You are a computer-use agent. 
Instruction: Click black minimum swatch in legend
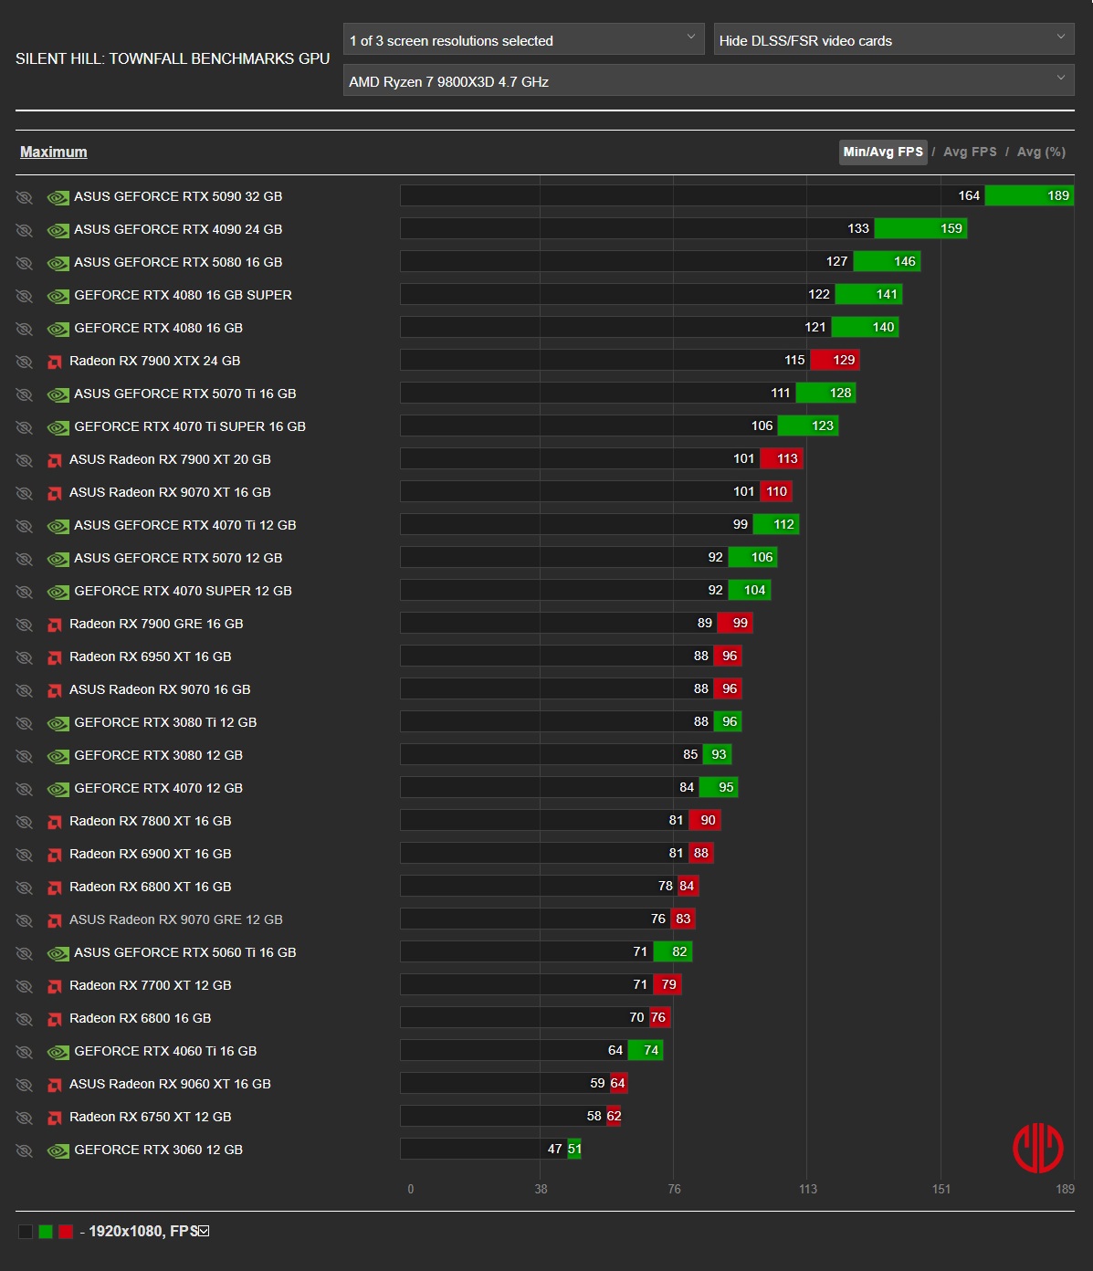coord(26,1232)
